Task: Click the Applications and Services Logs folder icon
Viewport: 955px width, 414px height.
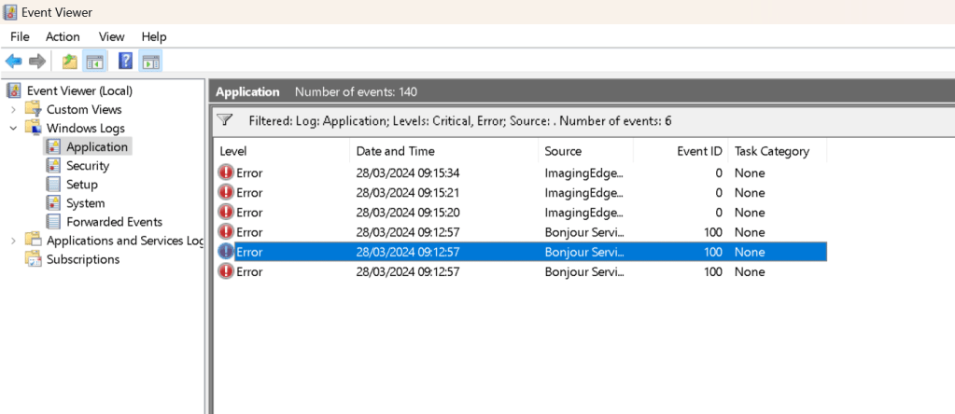Action: click(33, 241)
